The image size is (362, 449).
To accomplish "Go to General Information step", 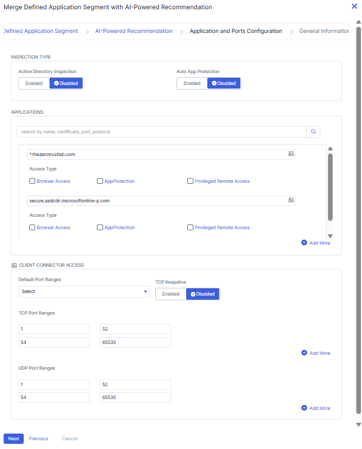I will click(x=324, y=31).
